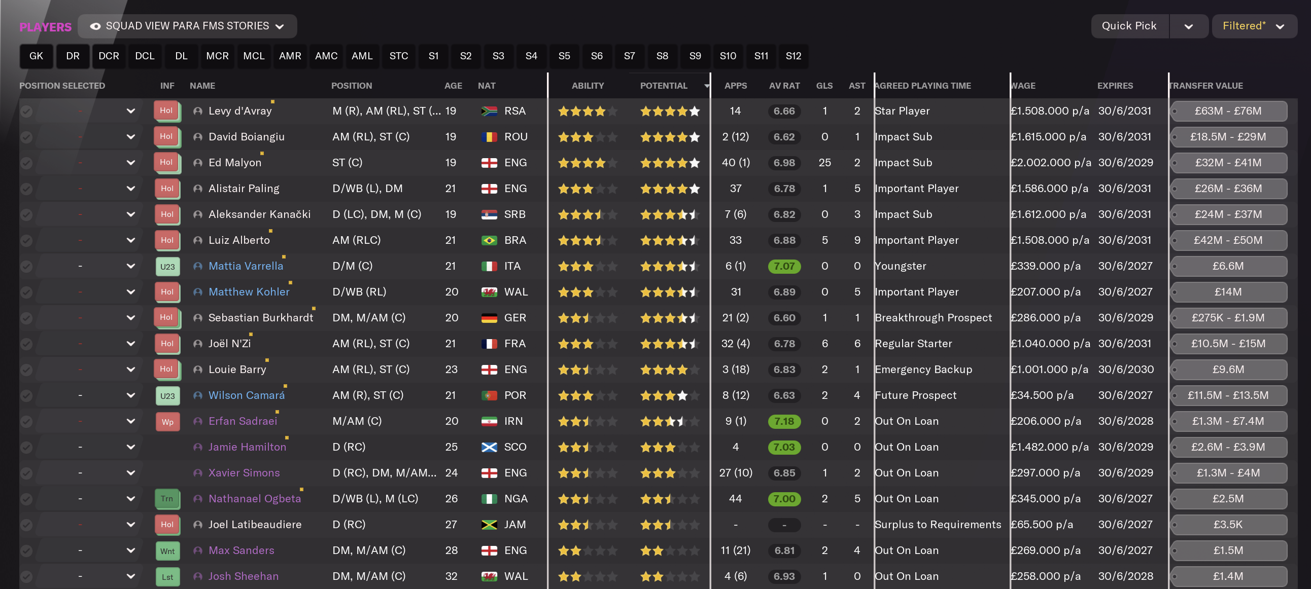The width and height of the screenshot is (1311, 589).
Task: Click Levy d'Avray's Hol info badge
Action: coord(167,111)
